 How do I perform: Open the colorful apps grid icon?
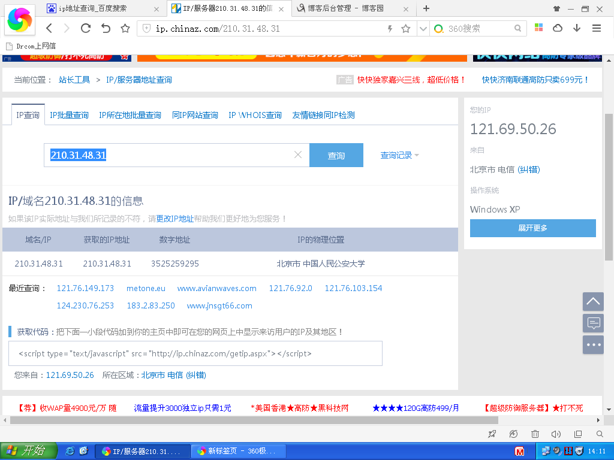pos(539,28)
